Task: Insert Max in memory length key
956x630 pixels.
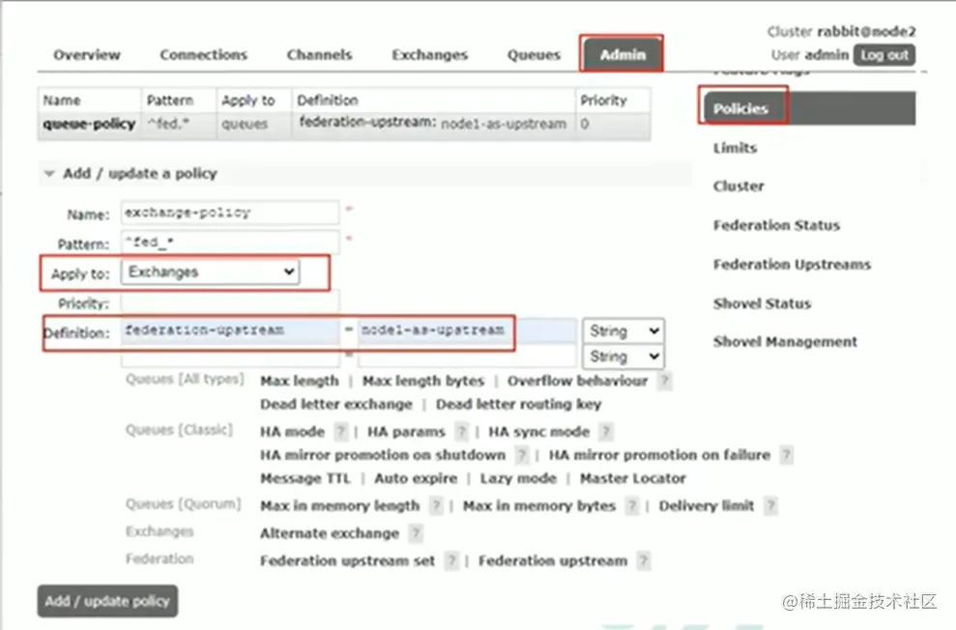Action: (339, 505)
